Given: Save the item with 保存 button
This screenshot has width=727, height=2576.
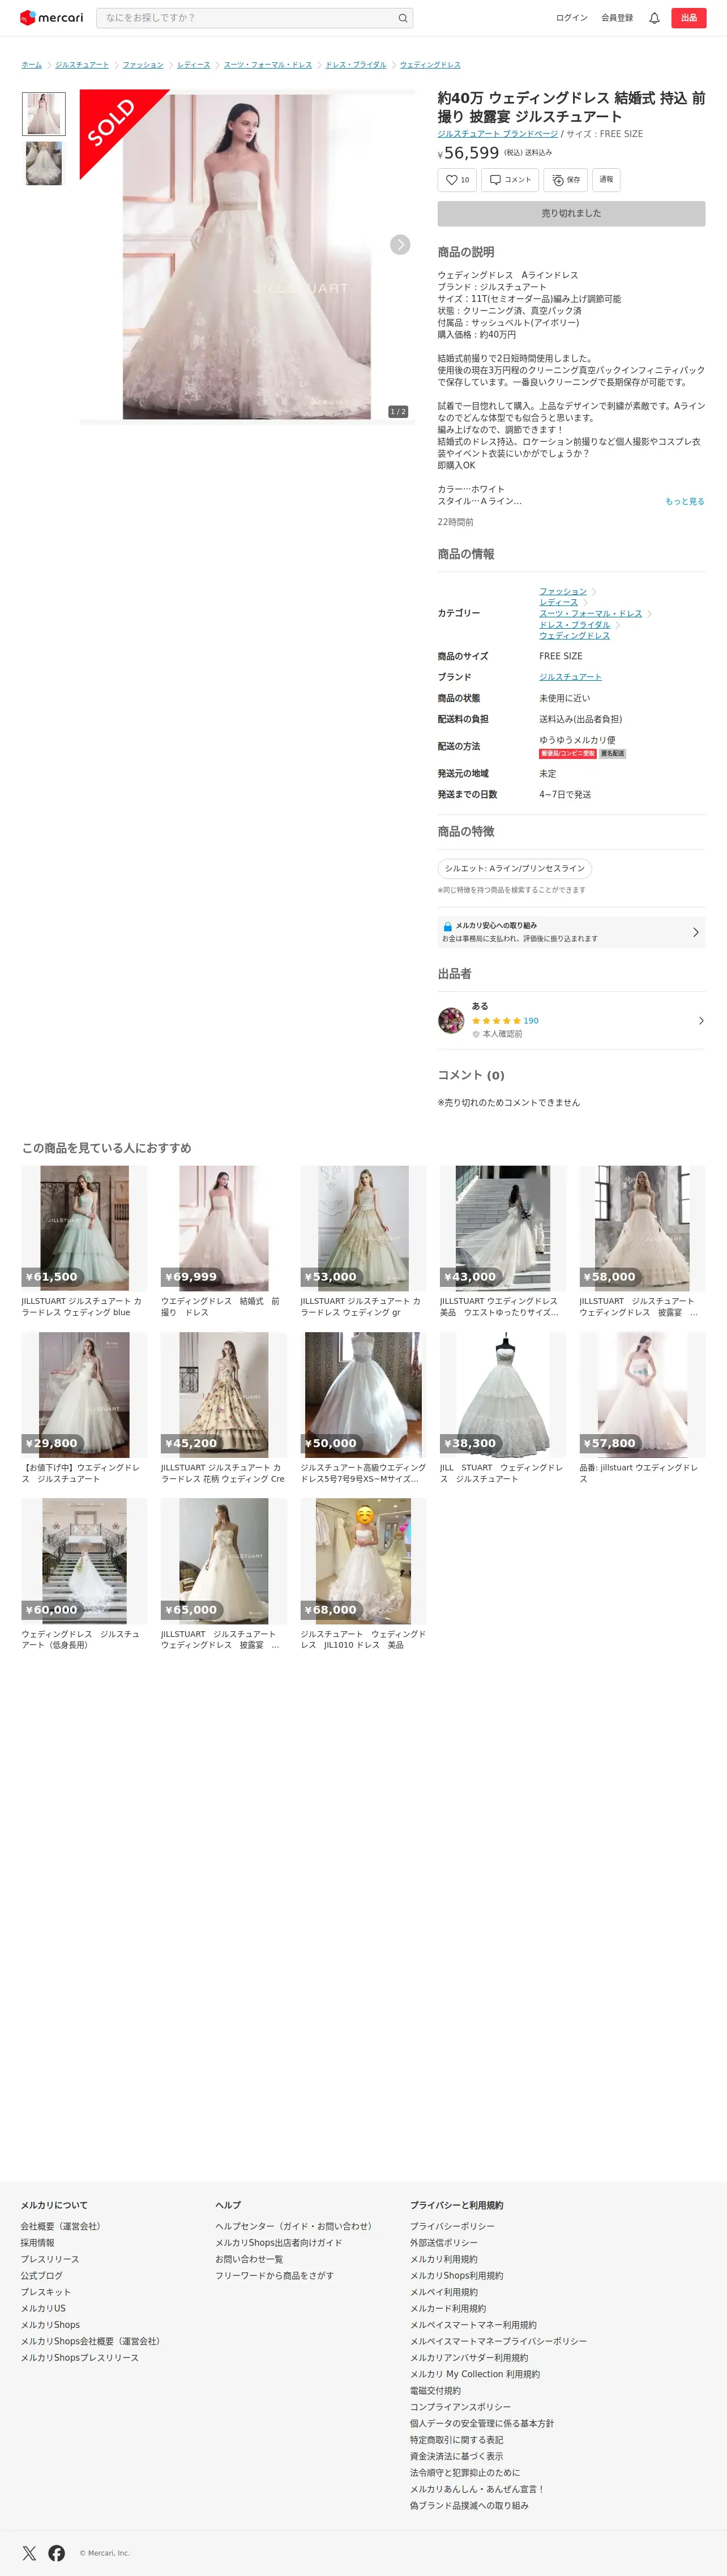Looking at the screenshot, I should [x=566, y=180].
